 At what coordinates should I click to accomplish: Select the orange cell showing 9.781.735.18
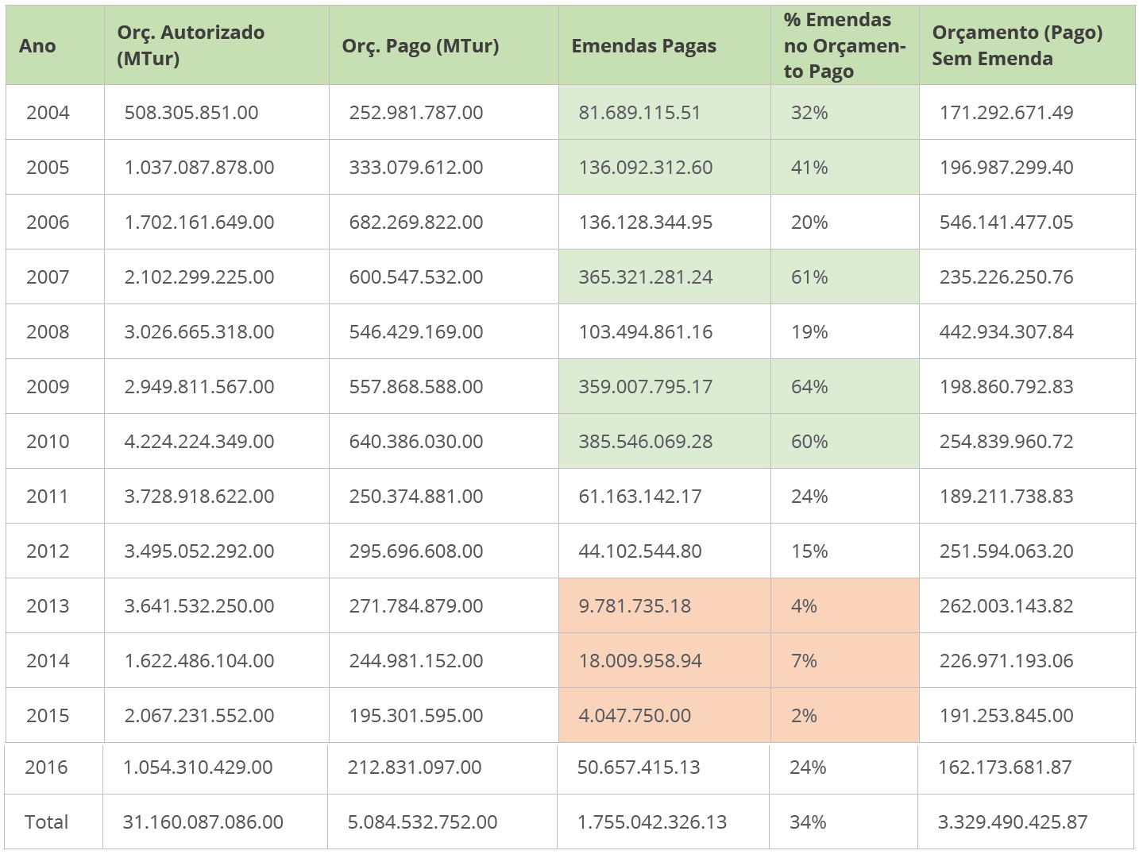point(635,606)
